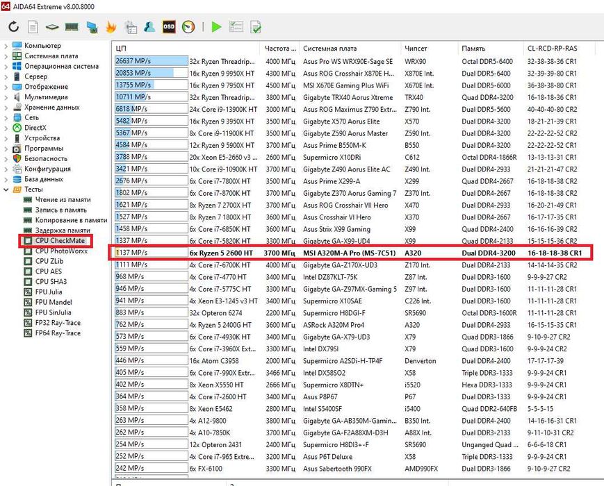Open the Memory module toolbar icon
604x486 pixels.
[x=72, y=27]
